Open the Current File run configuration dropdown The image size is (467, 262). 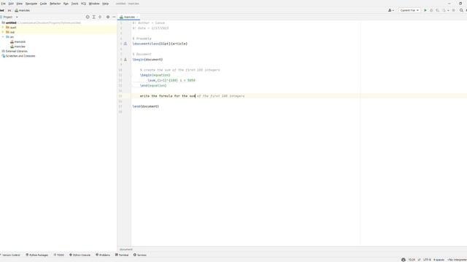coord(409,10)
